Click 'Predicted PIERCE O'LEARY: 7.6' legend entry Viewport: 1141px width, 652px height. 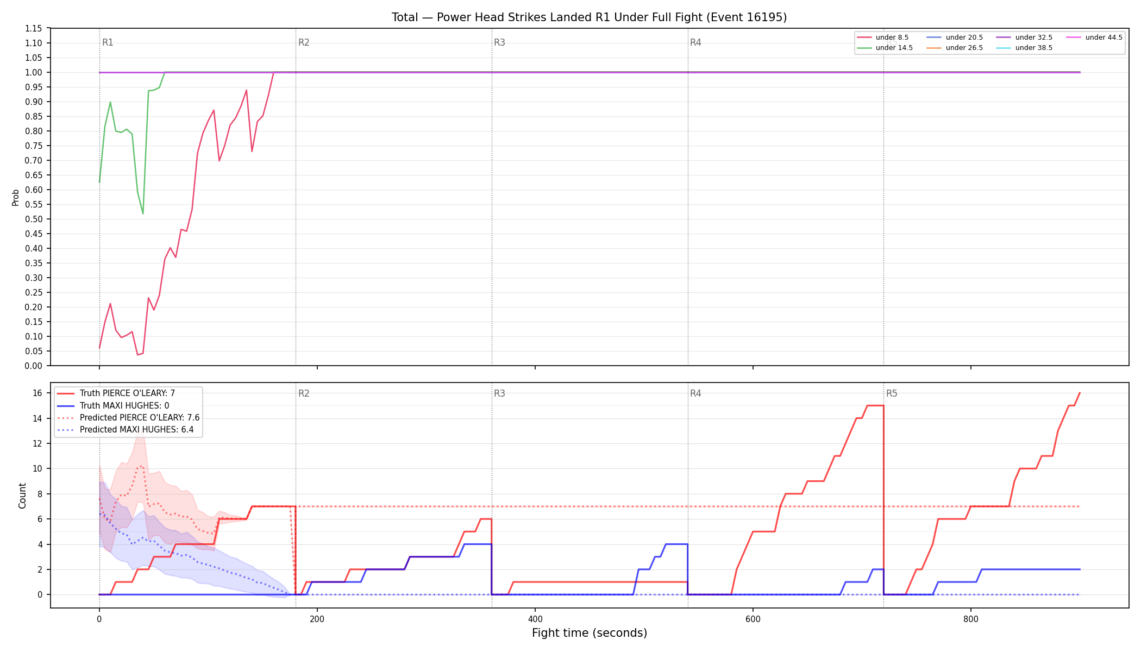tap(128, 418)
